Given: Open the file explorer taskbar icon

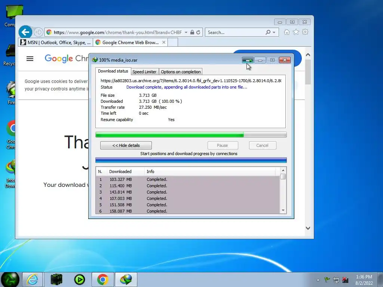Looking at the screenshot, I should coord(56,280).
